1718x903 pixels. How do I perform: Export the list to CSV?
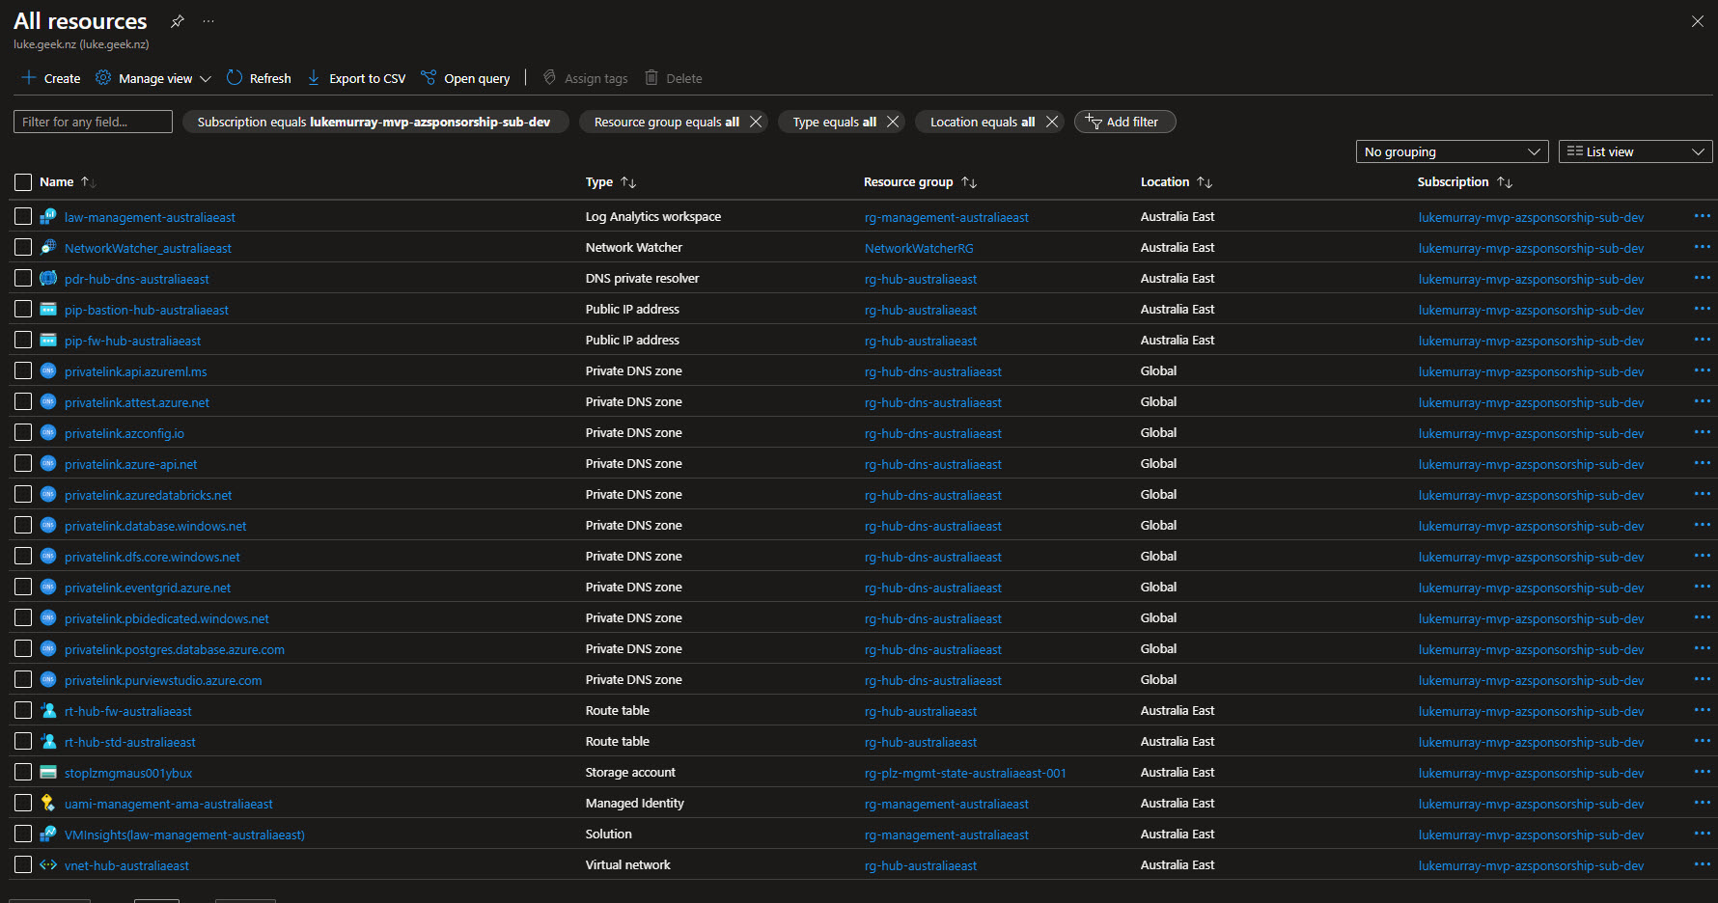356,78
